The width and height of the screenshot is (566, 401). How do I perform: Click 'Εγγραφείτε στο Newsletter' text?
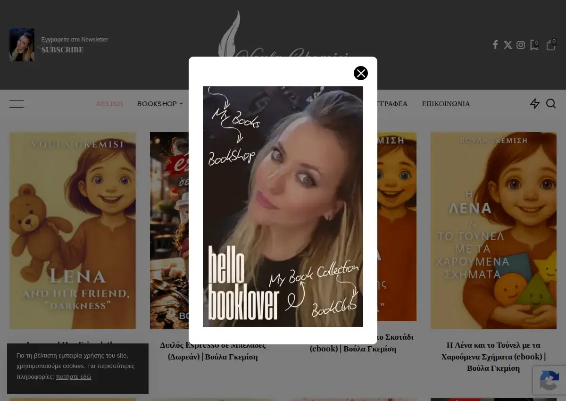(x=75, y=40)
